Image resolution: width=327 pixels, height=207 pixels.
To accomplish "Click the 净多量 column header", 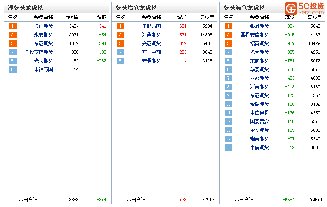I will tap(72, 17).
